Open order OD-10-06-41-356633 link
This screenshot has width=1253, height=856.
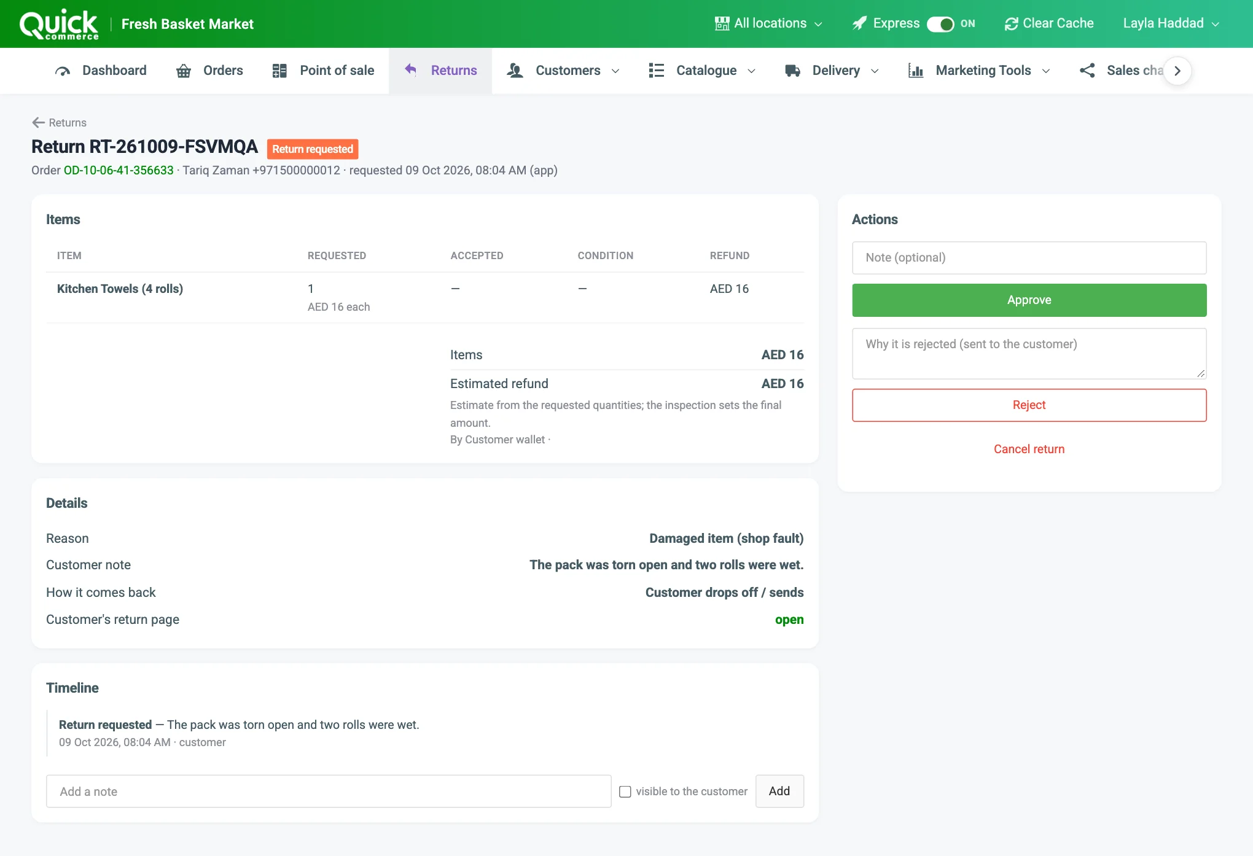[119, 170]
